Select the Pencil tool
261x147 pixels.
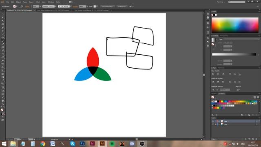(x=3, y=44)
